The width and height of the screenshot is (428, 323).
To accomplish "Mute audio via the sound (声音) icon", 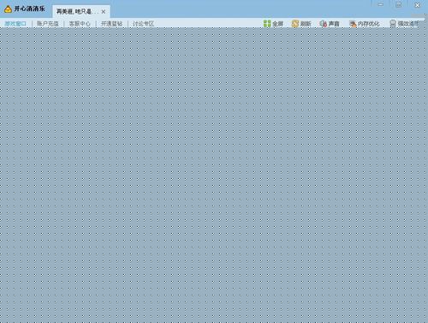I will point(323,23).
